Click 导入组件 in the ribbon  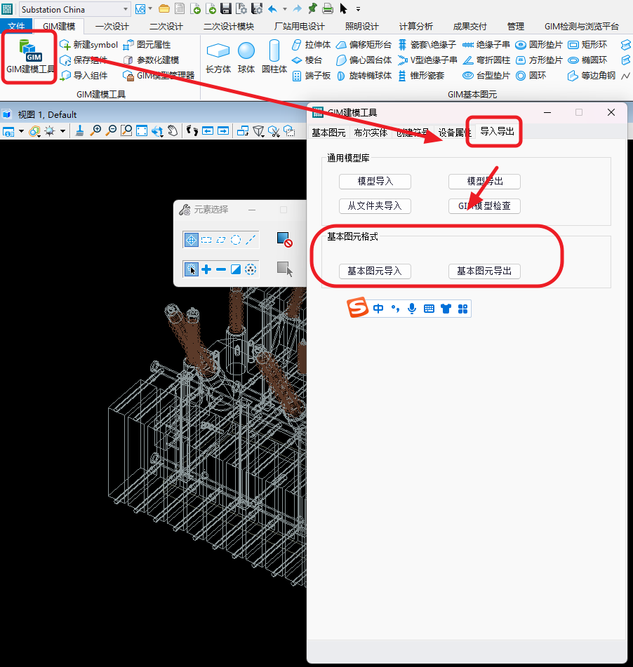tap(84, 75)
